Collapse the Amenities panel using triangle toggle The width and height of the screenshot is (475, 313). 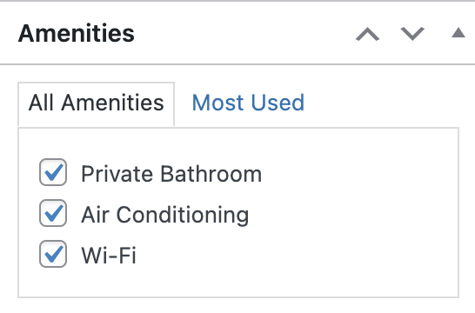pos(458,33)
